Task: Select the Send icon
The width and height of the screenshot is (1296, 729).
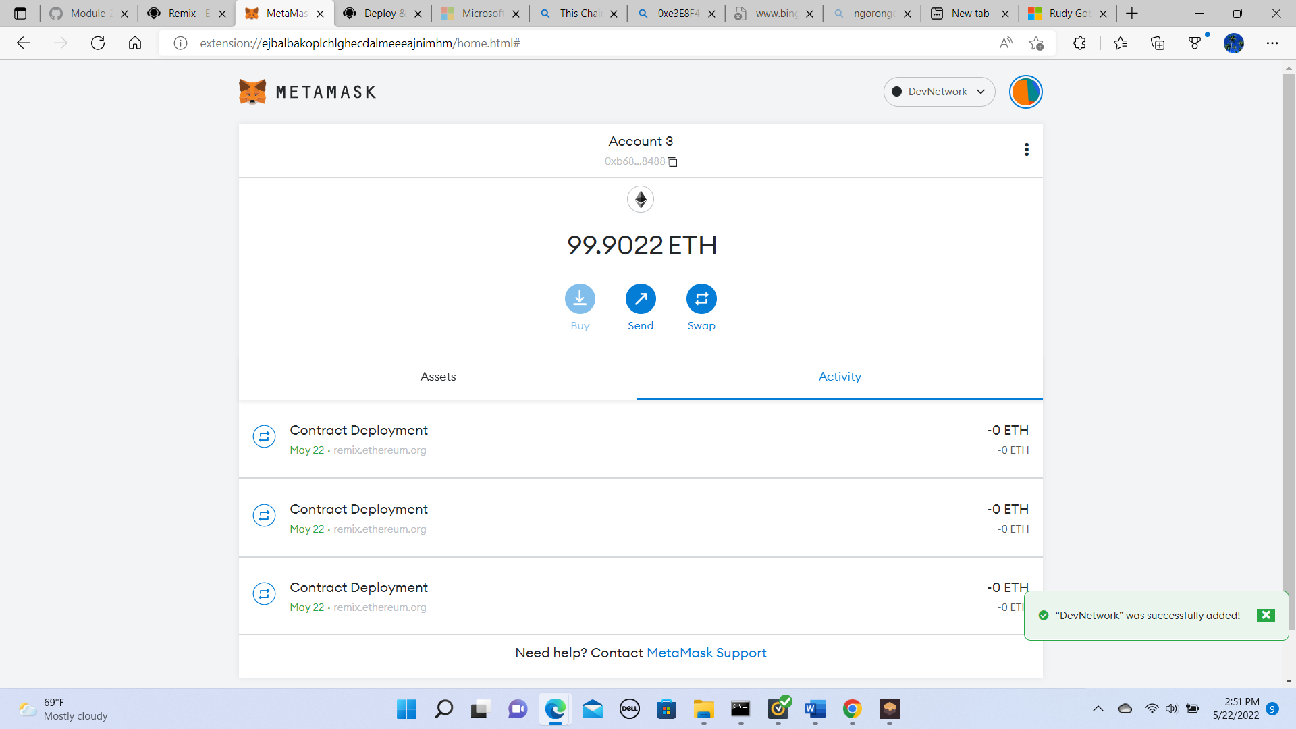Action: (x=640, y=298)
